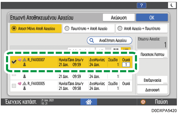This screenshot has height=113, width=178.
Task: Click the Ουρά queue number field
Action: tap(126, 64)
